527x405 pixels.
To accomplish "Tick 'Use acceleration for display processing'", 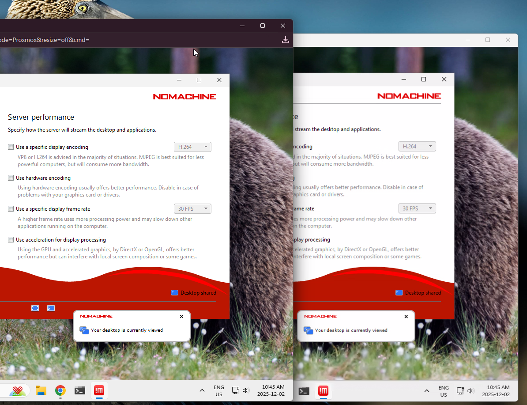I will [x=11, y=240].
